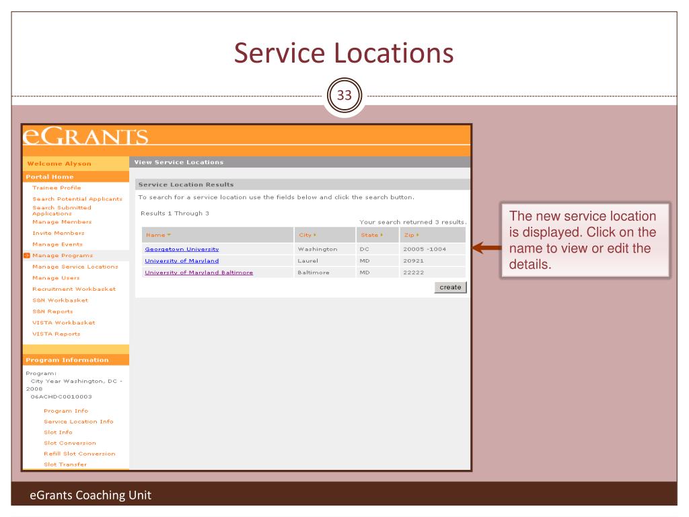This screenshot has width=689, height=517.
Task: Go to Portal Home
Action: 50,177
